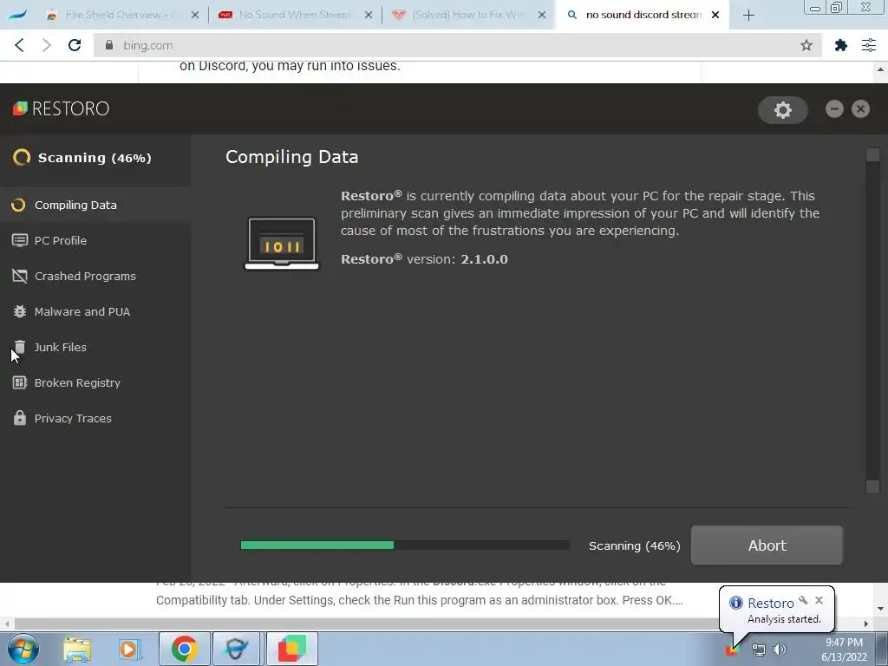
Task: Click the Malware bug icon
Action: 20,311
